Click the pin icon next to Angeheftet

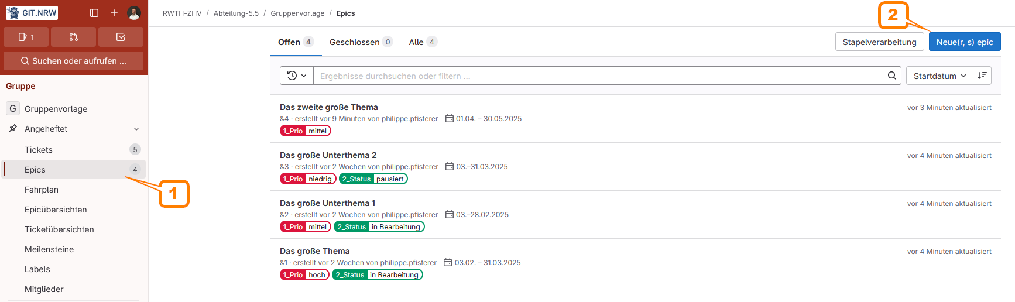pyautogui.click(x=13, y=129)
